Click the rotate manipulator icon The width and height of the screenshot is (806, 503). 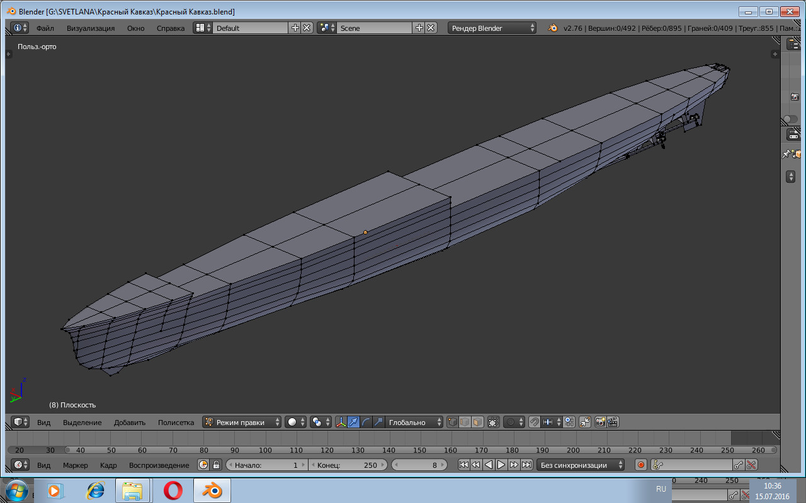tap(366, 423)
